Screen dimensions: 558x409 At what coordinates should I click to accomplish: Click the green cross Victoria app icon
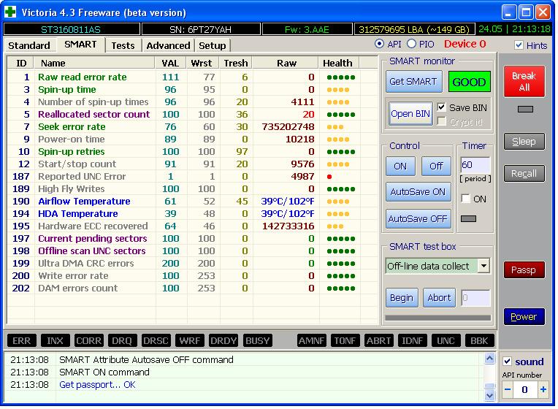pyautogui.click(x=10, y=12)
